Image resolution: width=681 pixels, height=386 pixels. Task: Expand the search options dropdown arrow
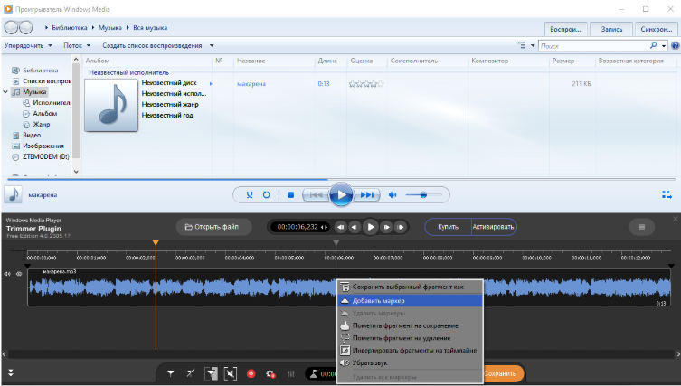(x=664, y=45)
